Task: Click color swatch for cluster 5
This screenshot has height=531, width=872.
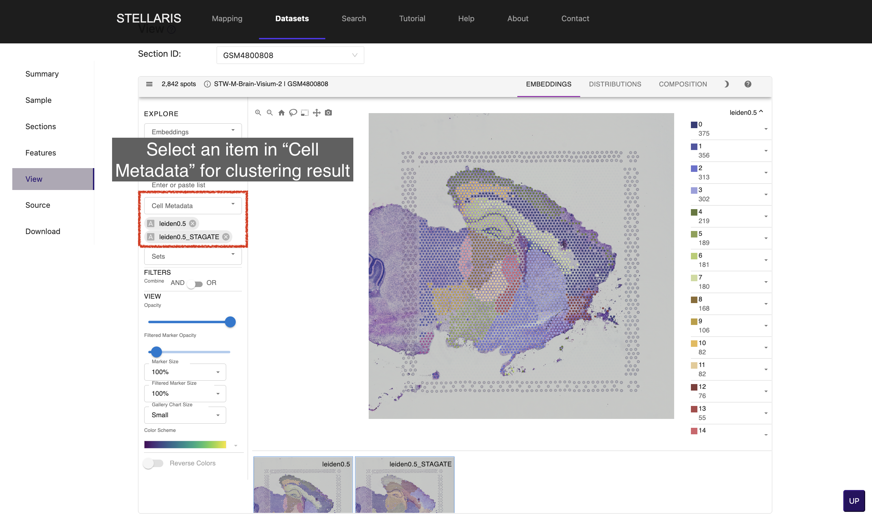Action: coord(694,234)
